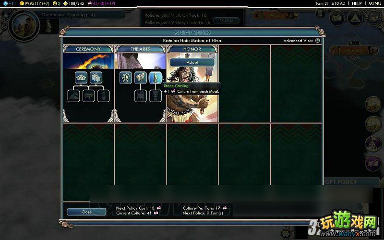Click Policies until Victory (Tahiti): 16
384x240 pixels.
pyautogui.click(x=177, y=22)
